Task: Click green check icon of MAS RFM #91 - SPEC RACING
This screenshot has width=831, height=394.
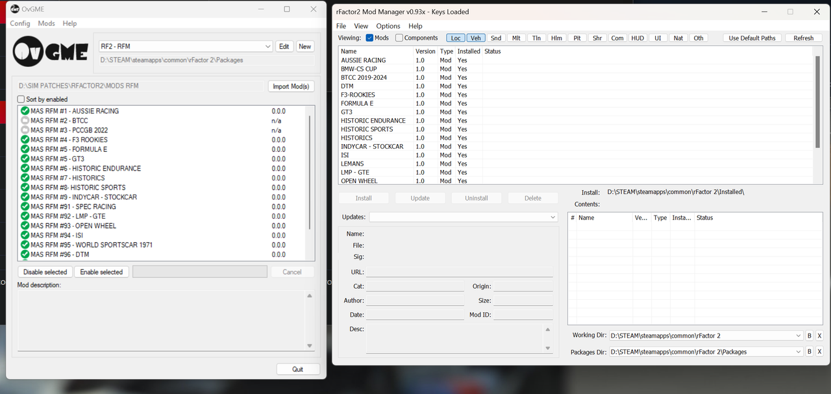Action: tap(25, 206)
